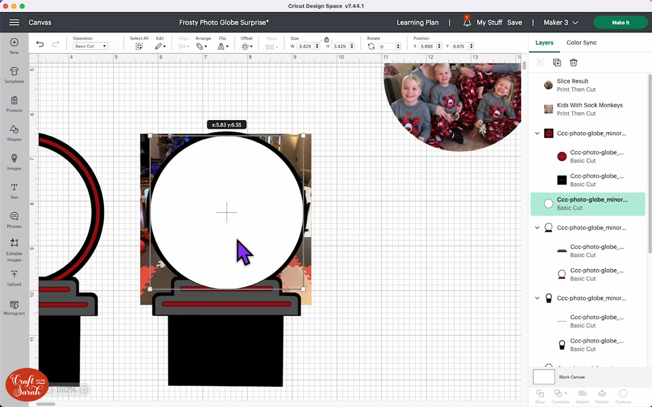
Task: Open the Operation Basic Cut dropdown
Action: (91, 46)
